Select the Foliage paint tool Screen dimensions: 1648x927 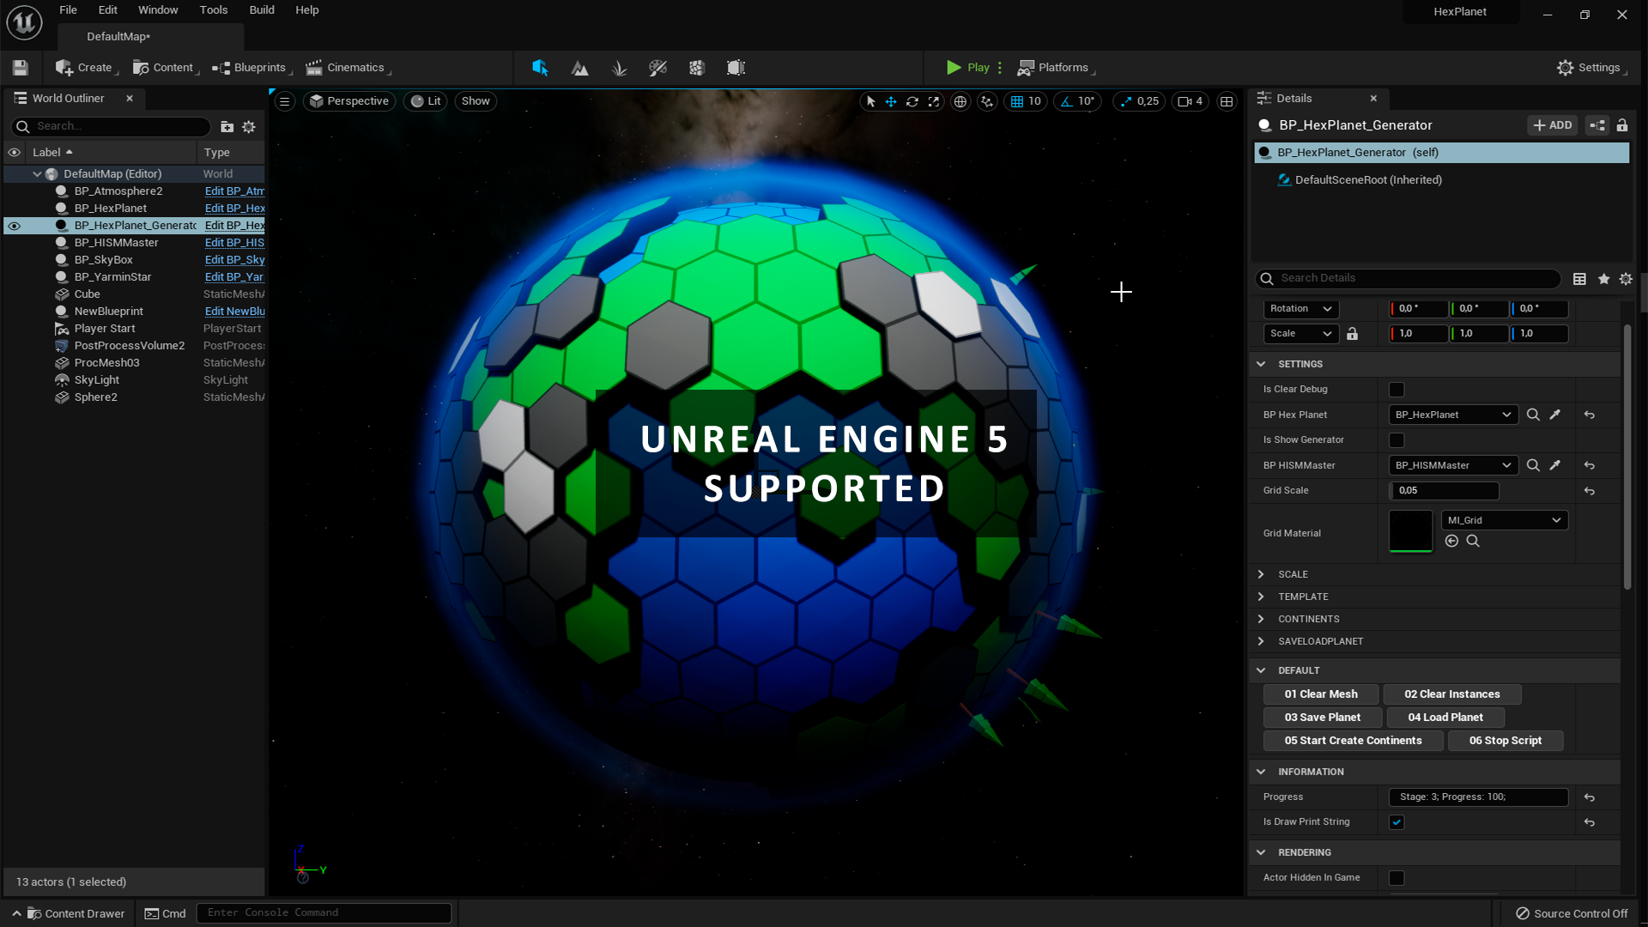click(x=619, y=67)
